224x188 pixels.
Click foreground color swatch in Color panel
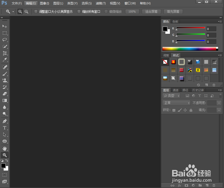tap(165, 29)
